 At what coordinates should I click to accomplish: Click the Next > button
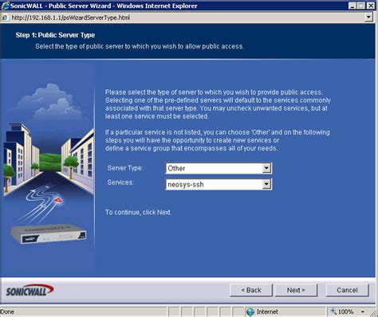tap(296, 290)
